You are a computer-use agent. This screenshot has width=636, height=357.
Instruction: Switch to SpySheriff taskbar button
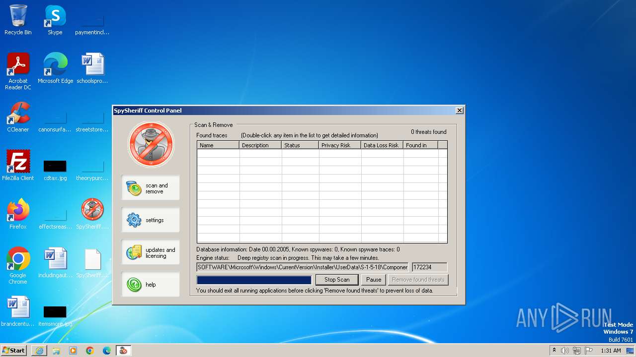(x=123, y=351)
